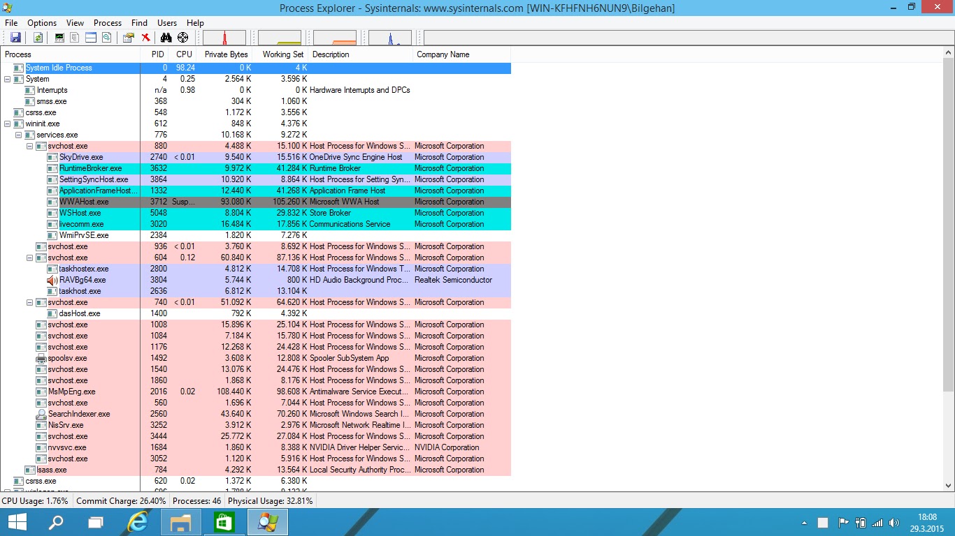Collapse the wininit.exe tree node
Image resolution: width=955 pixels, height=536 pixels.
point(7,124)
